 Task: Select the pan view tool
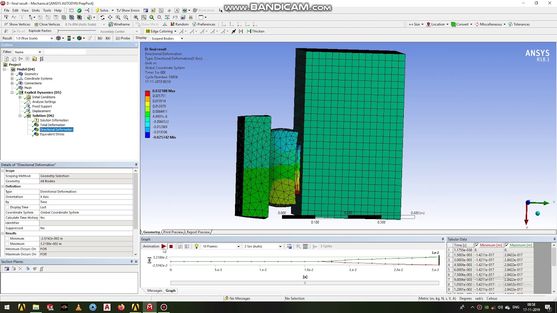(110, 17)
